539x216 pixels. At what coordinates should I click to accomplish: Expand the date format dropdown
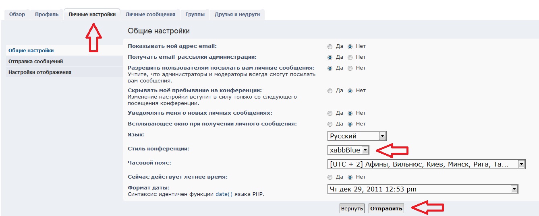422,189
